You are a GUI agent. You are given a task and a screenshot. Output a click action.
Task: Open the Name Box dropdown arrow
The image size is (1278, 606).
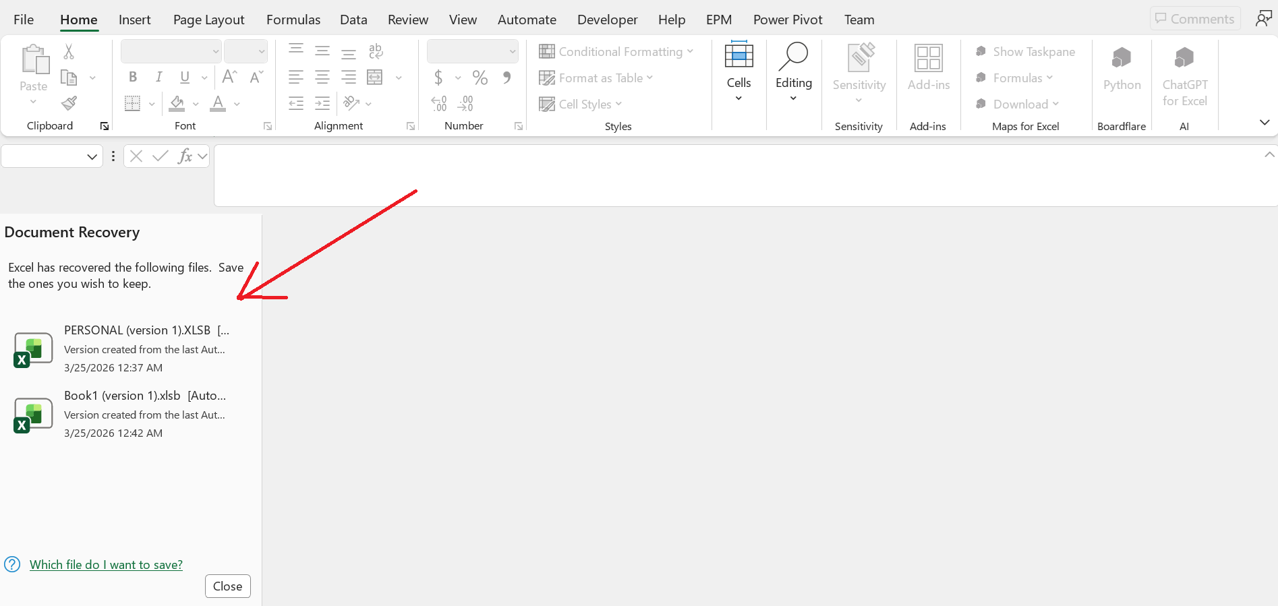[x=92, y=156]
